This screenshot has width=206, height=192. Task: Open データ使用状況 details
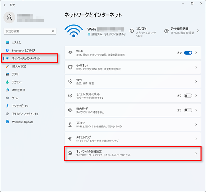180,29
